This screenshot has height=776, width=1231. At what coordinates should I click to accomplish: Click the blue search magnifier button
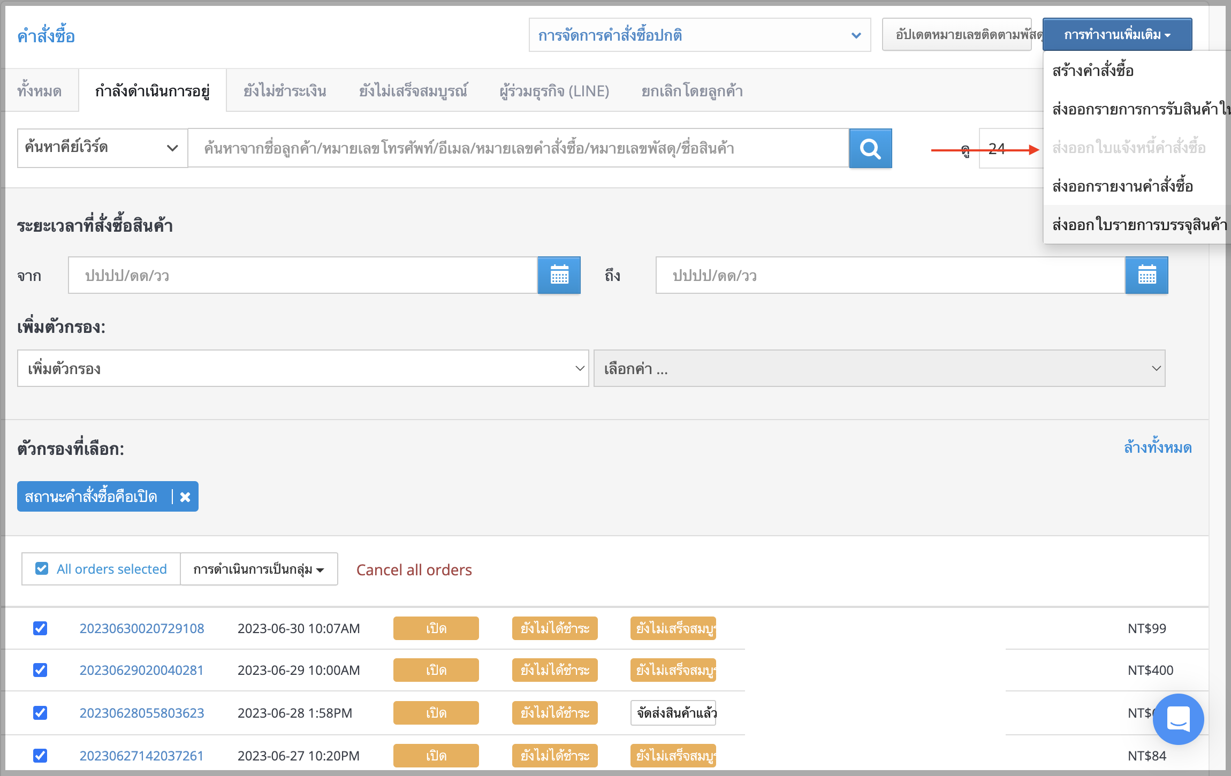(870, 148)
